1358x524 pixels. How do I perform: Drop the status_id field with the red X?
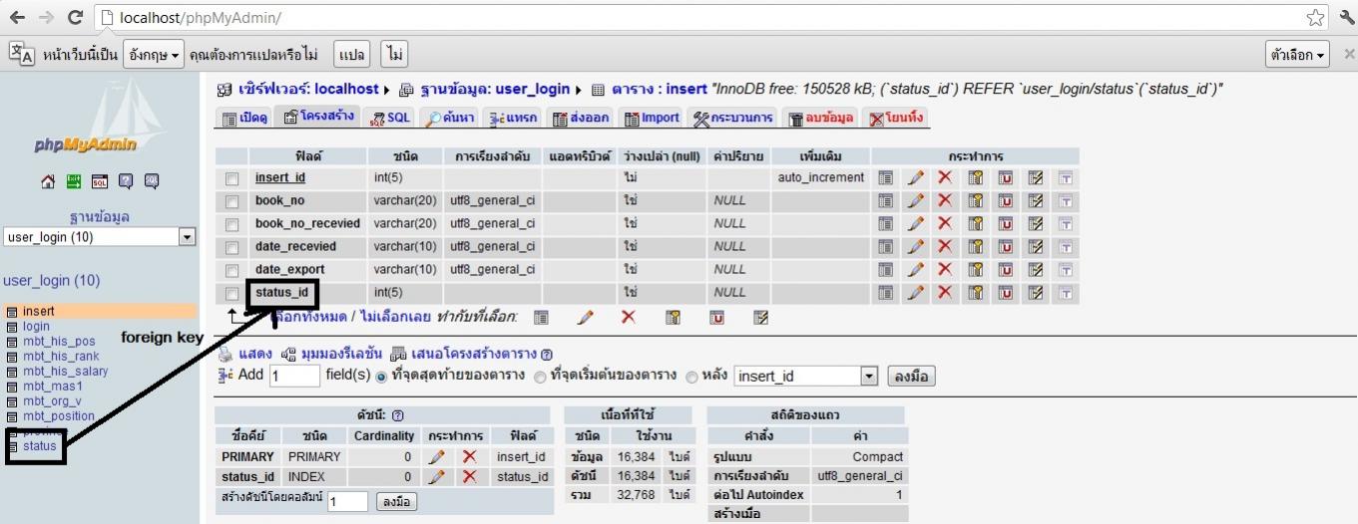click(945, 293)
